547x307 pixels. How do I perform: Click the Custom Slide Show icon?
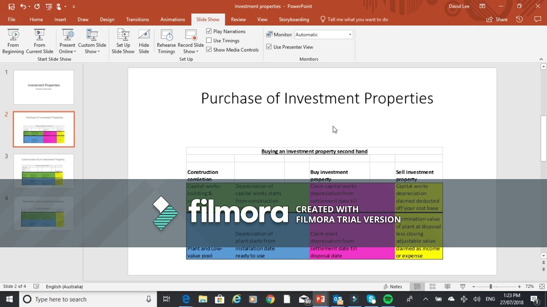tap(92, 35)
